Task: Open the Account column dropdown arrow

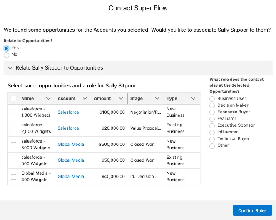Action: 85,98
